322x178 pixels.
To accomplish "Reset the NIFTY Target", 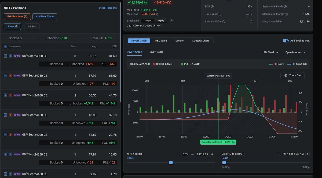I will click(x=130, y=158).
